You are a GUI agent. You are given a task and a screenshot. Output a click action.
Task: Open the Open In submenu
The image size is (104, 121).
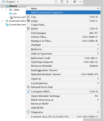click(63, 79)
